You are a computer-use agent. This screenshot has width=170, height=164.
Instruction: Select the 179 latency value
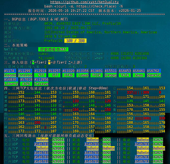point(162,127)
